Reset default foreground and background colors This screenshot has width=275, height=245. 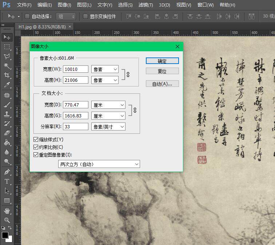point(3,228)
